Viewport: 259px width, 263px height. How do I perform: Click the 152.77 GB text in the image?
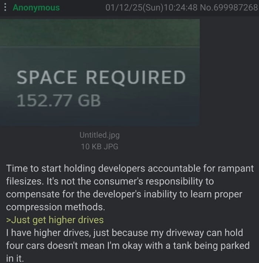pos(58,100)
